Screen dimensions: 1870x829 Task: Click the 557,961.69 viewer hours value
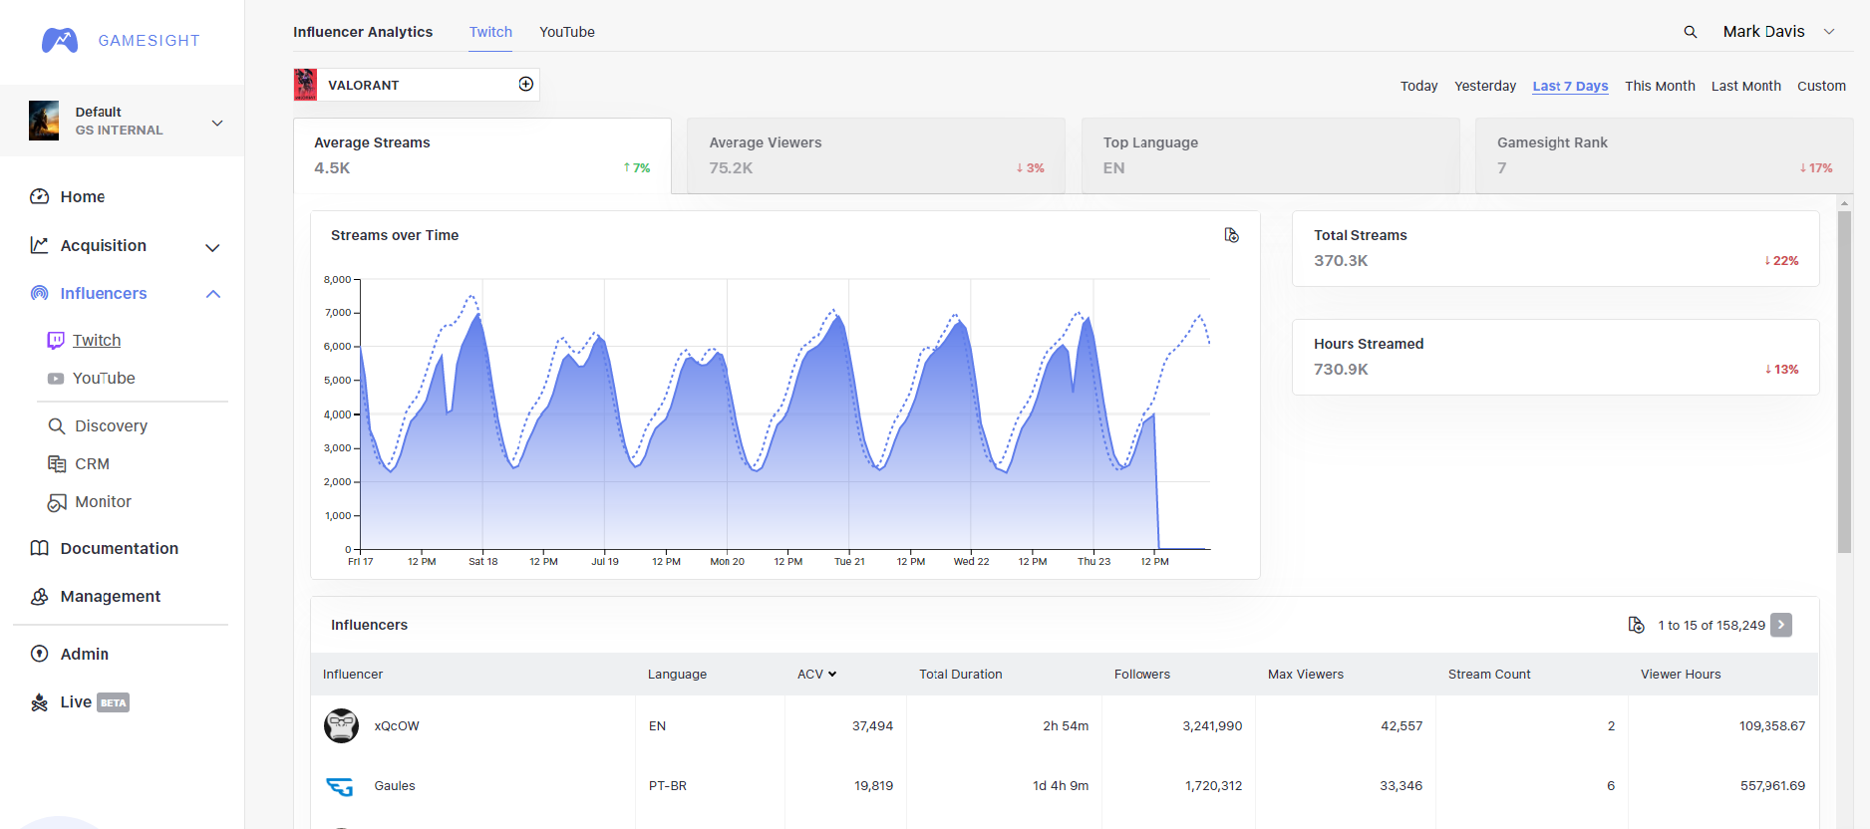coord(1772,786)
